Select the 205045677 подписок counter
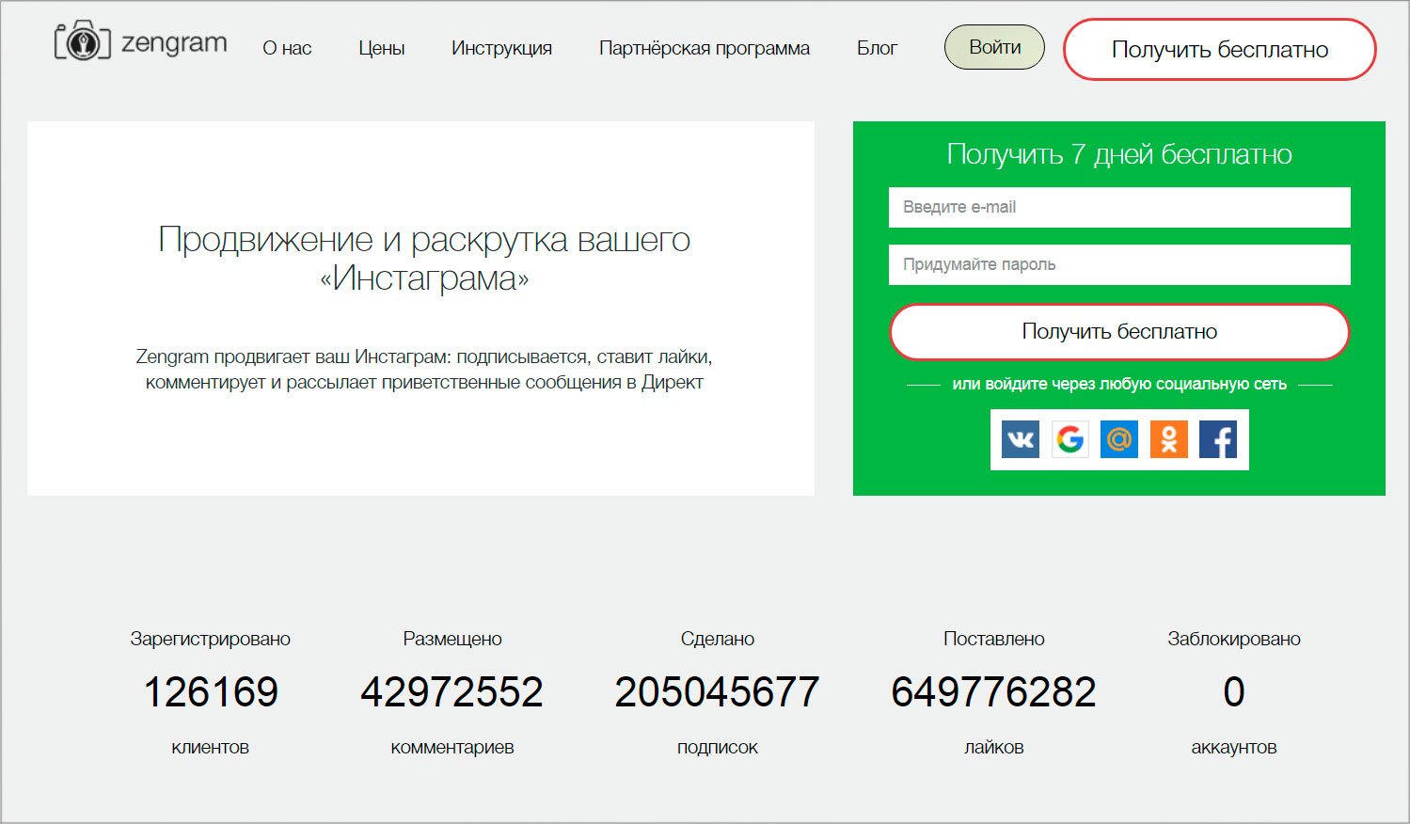 (x=718, y=692)
